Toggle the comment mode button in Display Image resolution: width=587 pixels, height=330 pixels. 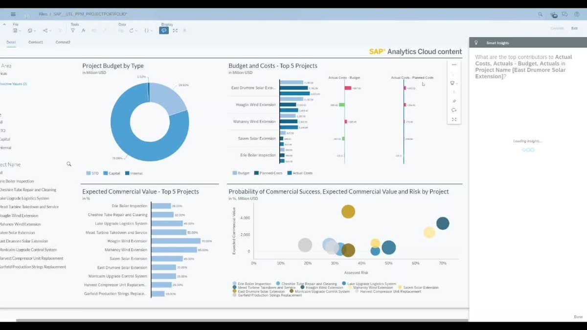click(163, 30)
